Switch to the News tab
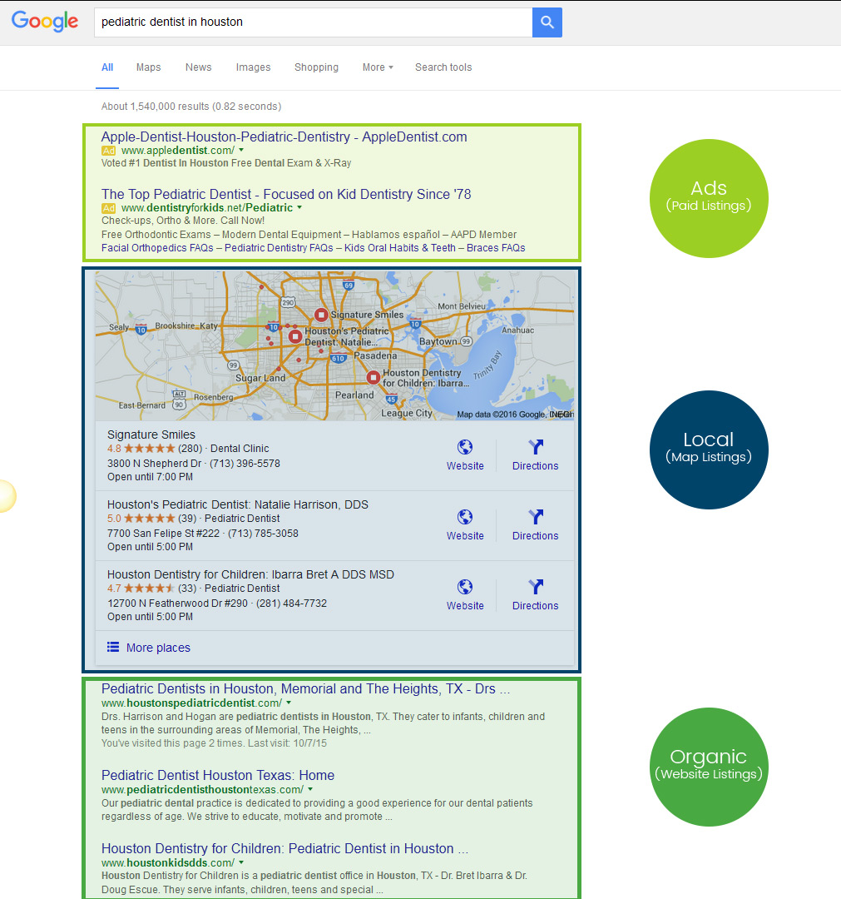The height and width of the screenshot is (899, 841). pos(198,67)
